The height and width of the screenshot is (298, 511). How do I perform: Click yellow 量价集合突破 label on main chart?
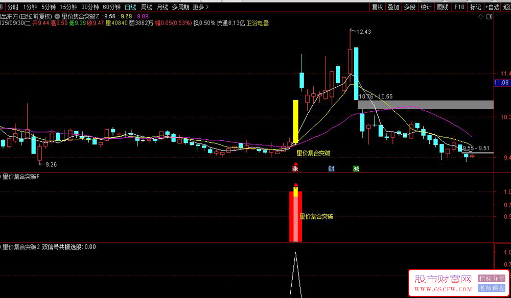coord(313,153)
